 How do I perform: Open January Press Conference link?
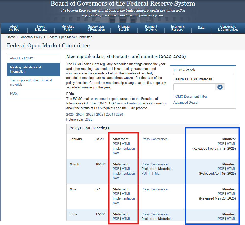[x=154, y=139]
